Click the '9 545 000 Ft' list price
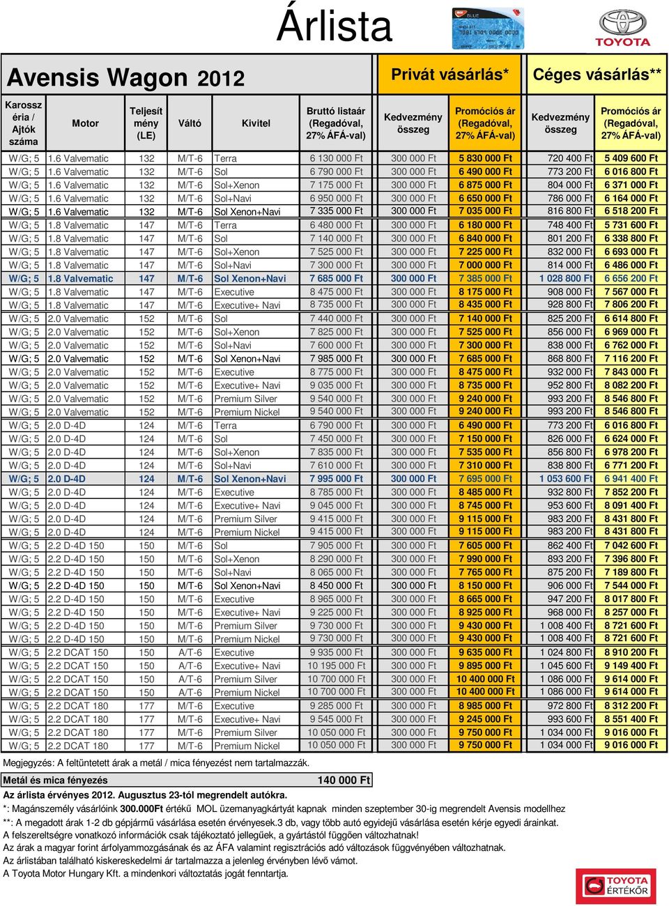The width and height of the screenshot is (669, 906). click(337, 719)
